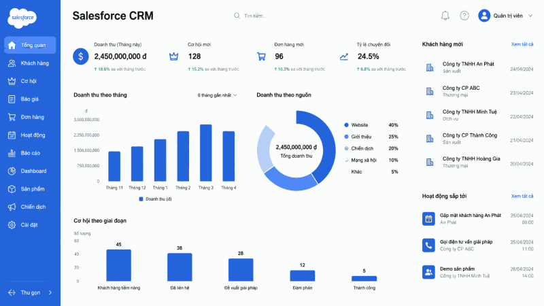Click the Website legend color dot

(x=346, y=125)
